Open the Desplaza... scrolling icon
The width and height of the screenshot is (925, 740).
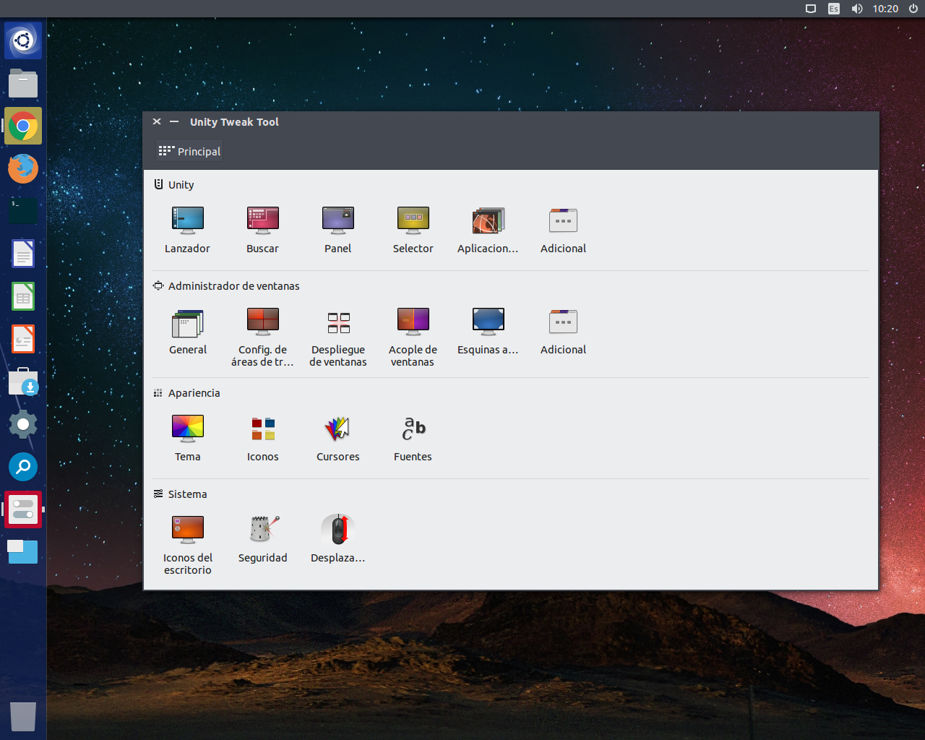[x=337, y=530]
